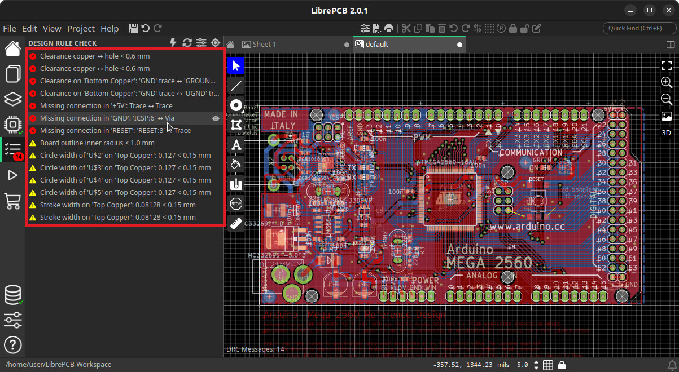Viewport: 679px width, 372px height.
Task: Flip selection with the mirror arrows icon
Action: click(478, 28)
